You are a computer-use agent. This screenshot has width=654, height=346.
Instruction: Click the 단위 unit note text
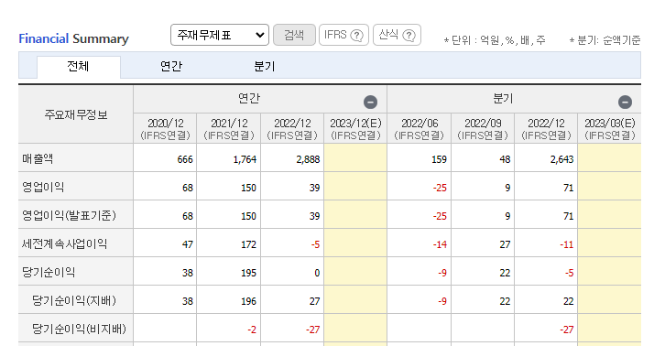pyautogui.click(x=495, y=40)
